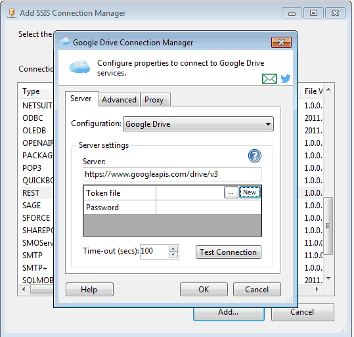
Task: Confirm the dialog with OK
Action: [x=204, y=289]
